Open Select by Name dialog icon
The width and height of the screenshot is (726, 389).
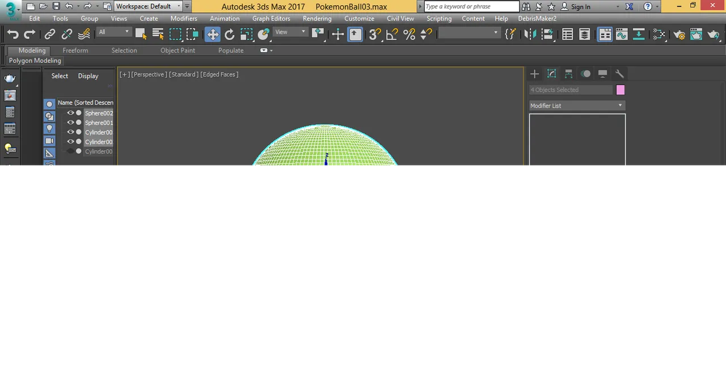click(x=158, y=35)
